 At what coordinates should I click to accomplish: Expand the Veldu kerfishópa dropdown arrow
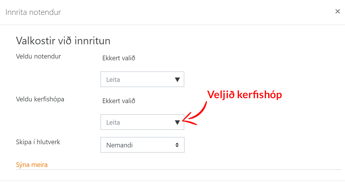pos(177,122)
